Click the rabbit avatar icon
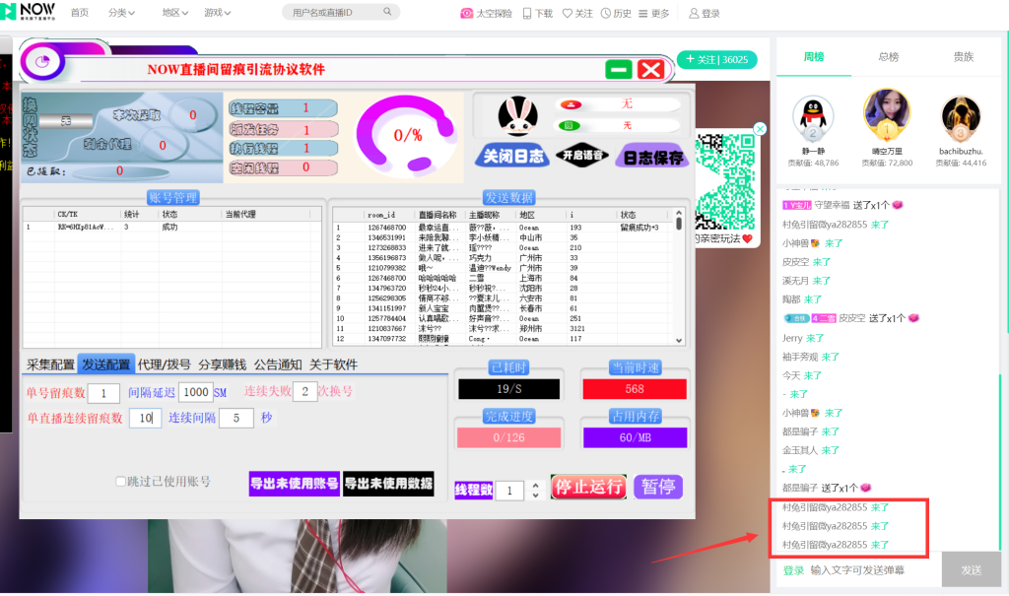 517,117
